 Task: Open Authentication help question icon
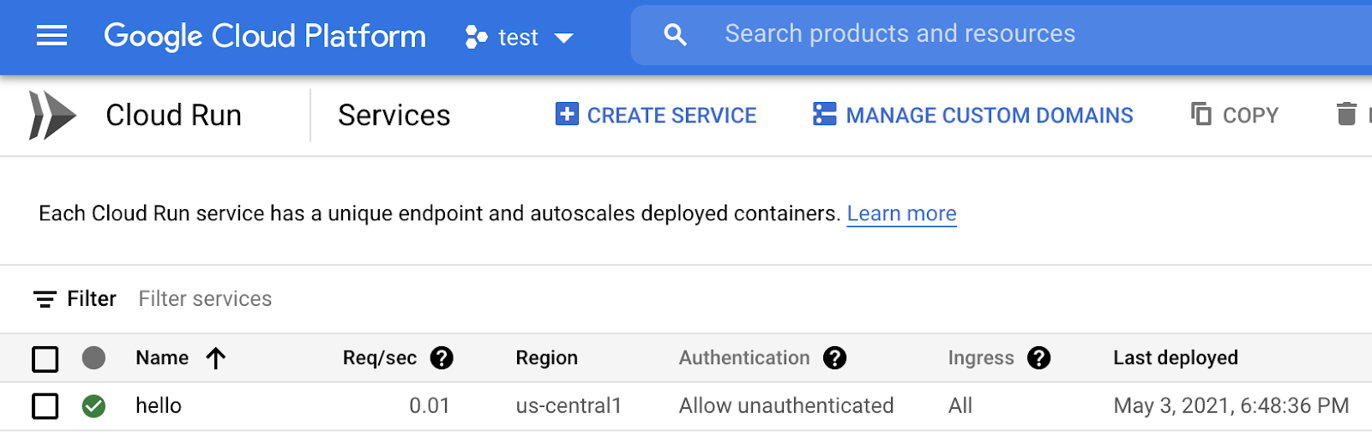(834, 358)
